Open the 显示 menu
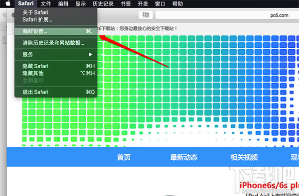 click(x=80, y=3)
